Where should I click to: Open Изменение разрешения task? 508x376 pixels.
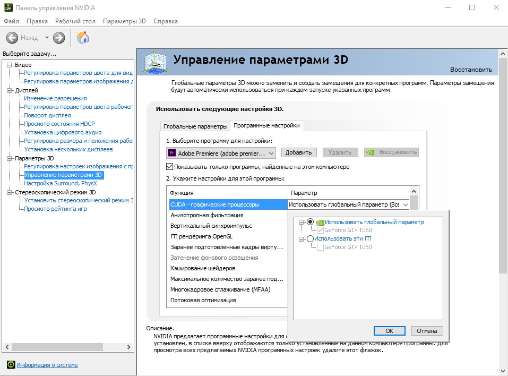(x=55, y=98)
